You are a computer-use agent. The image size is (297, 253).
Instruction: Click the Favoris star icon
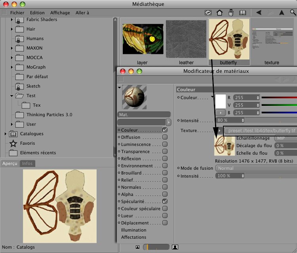(13, 143)
